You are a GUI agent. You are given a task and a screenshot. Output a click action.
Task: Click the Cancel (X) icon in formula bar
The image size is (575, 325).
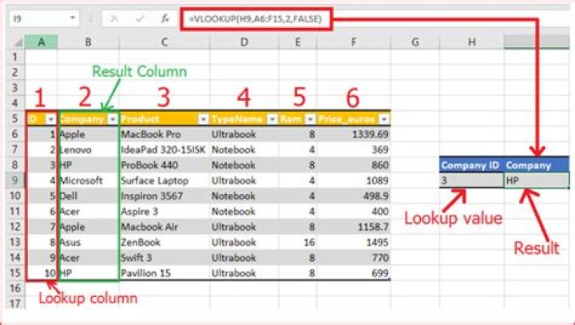(x=114, y=18)
